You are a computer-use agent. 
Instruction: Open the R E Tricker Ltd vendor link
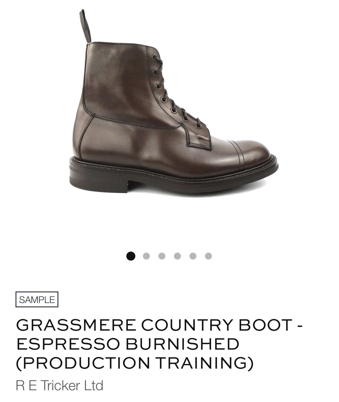click(60, 385)
